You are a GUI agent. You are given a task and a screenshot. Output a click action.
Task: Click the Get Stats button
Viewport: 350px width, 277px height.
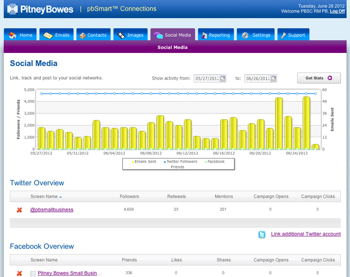[319, 78]
